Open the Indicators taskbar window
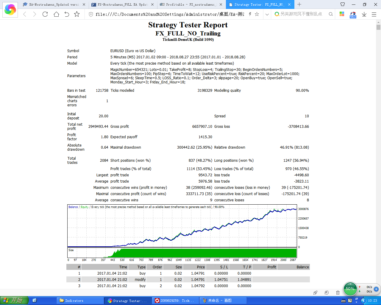Screen dimensions: 381x305 coord(80,301)
